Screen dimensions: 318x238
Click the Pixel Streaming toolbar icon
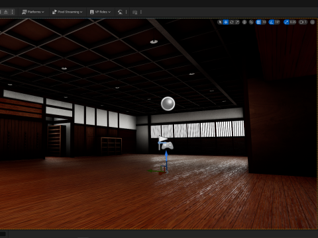54,12
